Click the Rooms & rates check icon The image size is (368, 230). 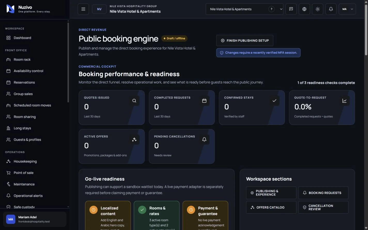tap(142, 210)
